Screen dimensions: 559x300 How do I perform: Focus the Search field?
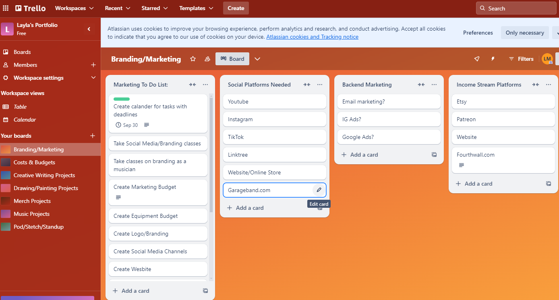pos(517,8)
